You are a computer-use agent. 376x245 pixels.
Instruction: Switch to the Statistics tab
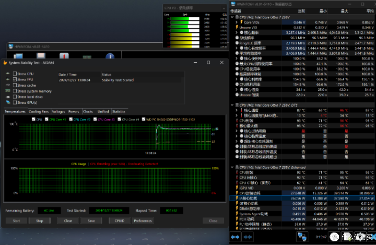click(119, 111)
